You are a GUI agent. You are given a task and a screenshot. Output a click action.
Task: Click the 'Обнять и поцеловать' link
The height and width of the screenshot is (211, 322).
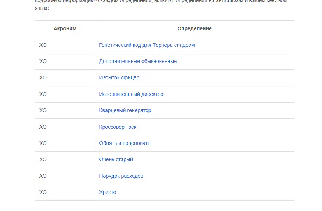point(125,143)
